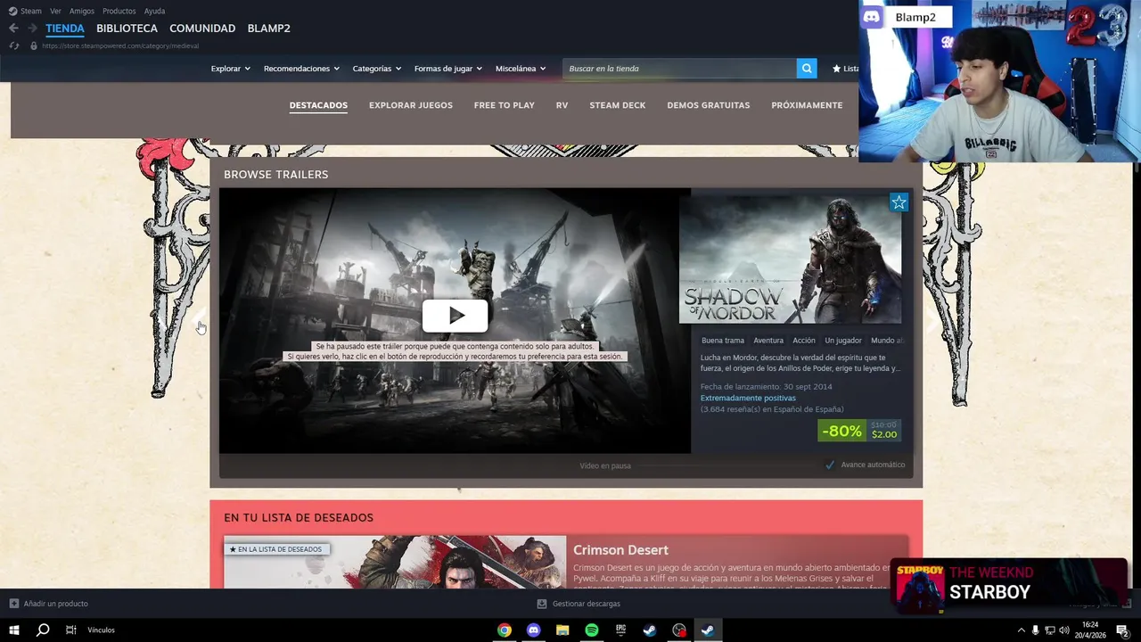Go back with the Steam back arrow
Viewport: 1141px width, 642px height.
pyautogui.click(x=13, y=29)
